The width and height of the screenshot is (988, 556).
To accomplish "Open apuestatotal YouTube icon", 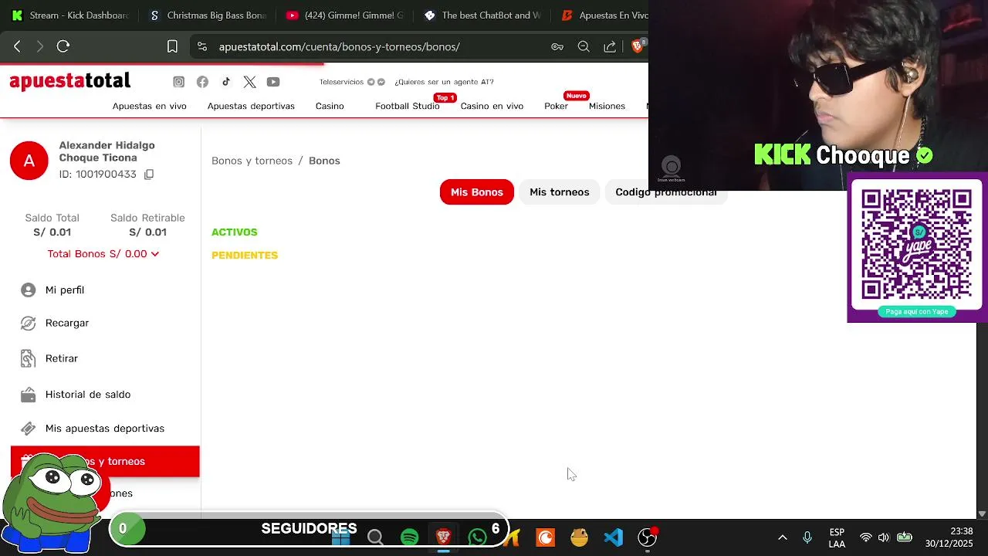I will click(x=273, y=82).
